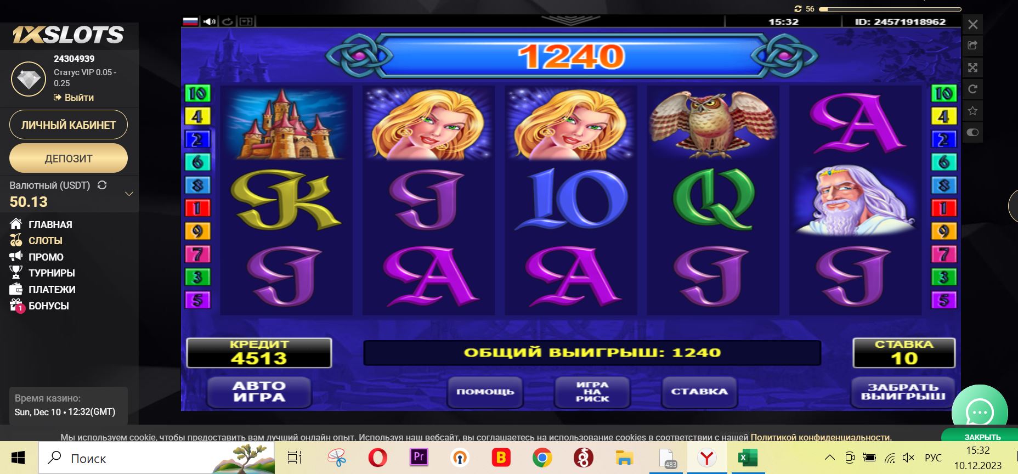Toggle the switch in game sidebar
The height and width of the screenshot is (474, 1018).
[x=972, y=132]
